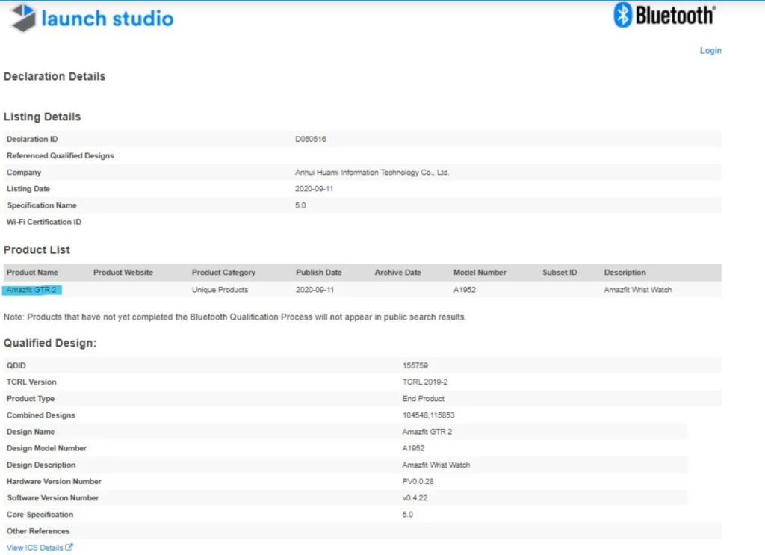Click Subset ID column header
This screenshot has width=765, height=555.
[x=560, y=272]
